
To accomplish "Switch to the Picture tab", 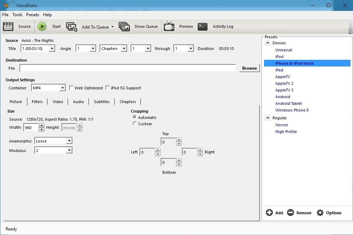I will pos(16,102).
